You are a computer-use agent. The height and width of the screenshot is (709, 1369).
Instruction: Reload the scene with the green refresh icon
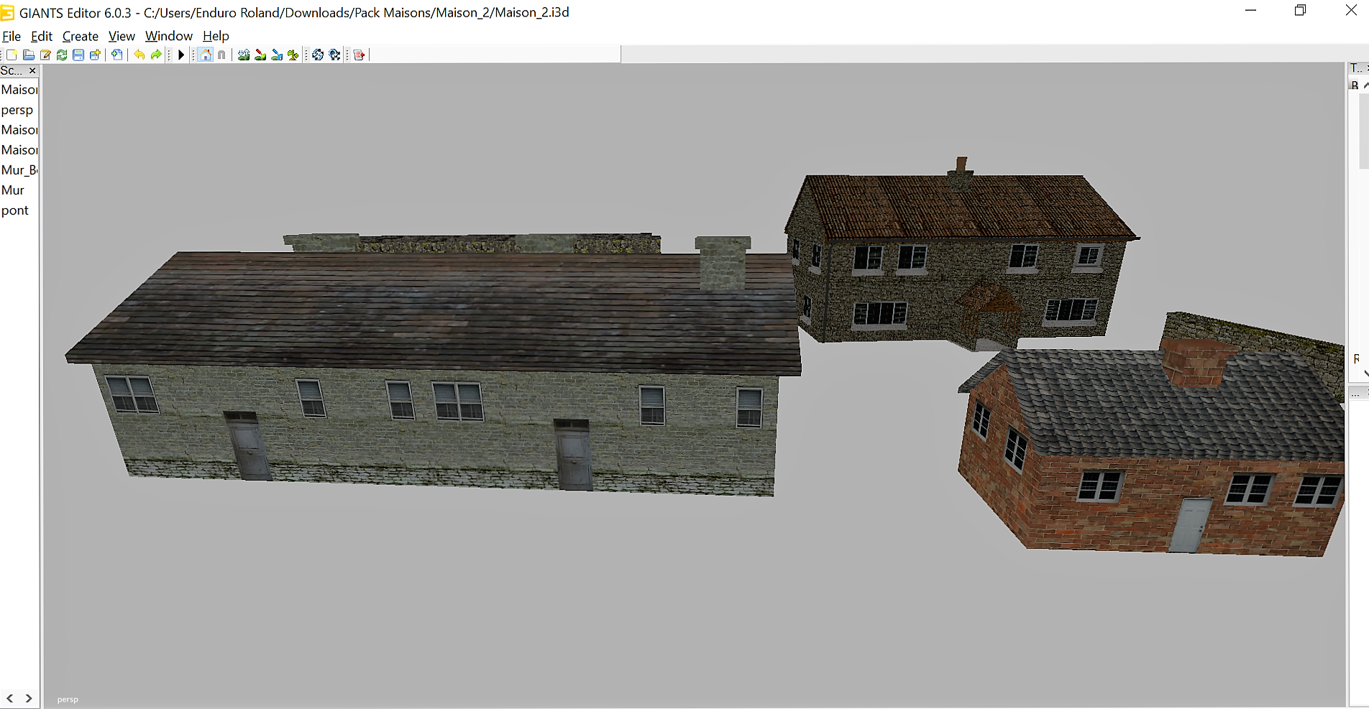coord(62,55)
